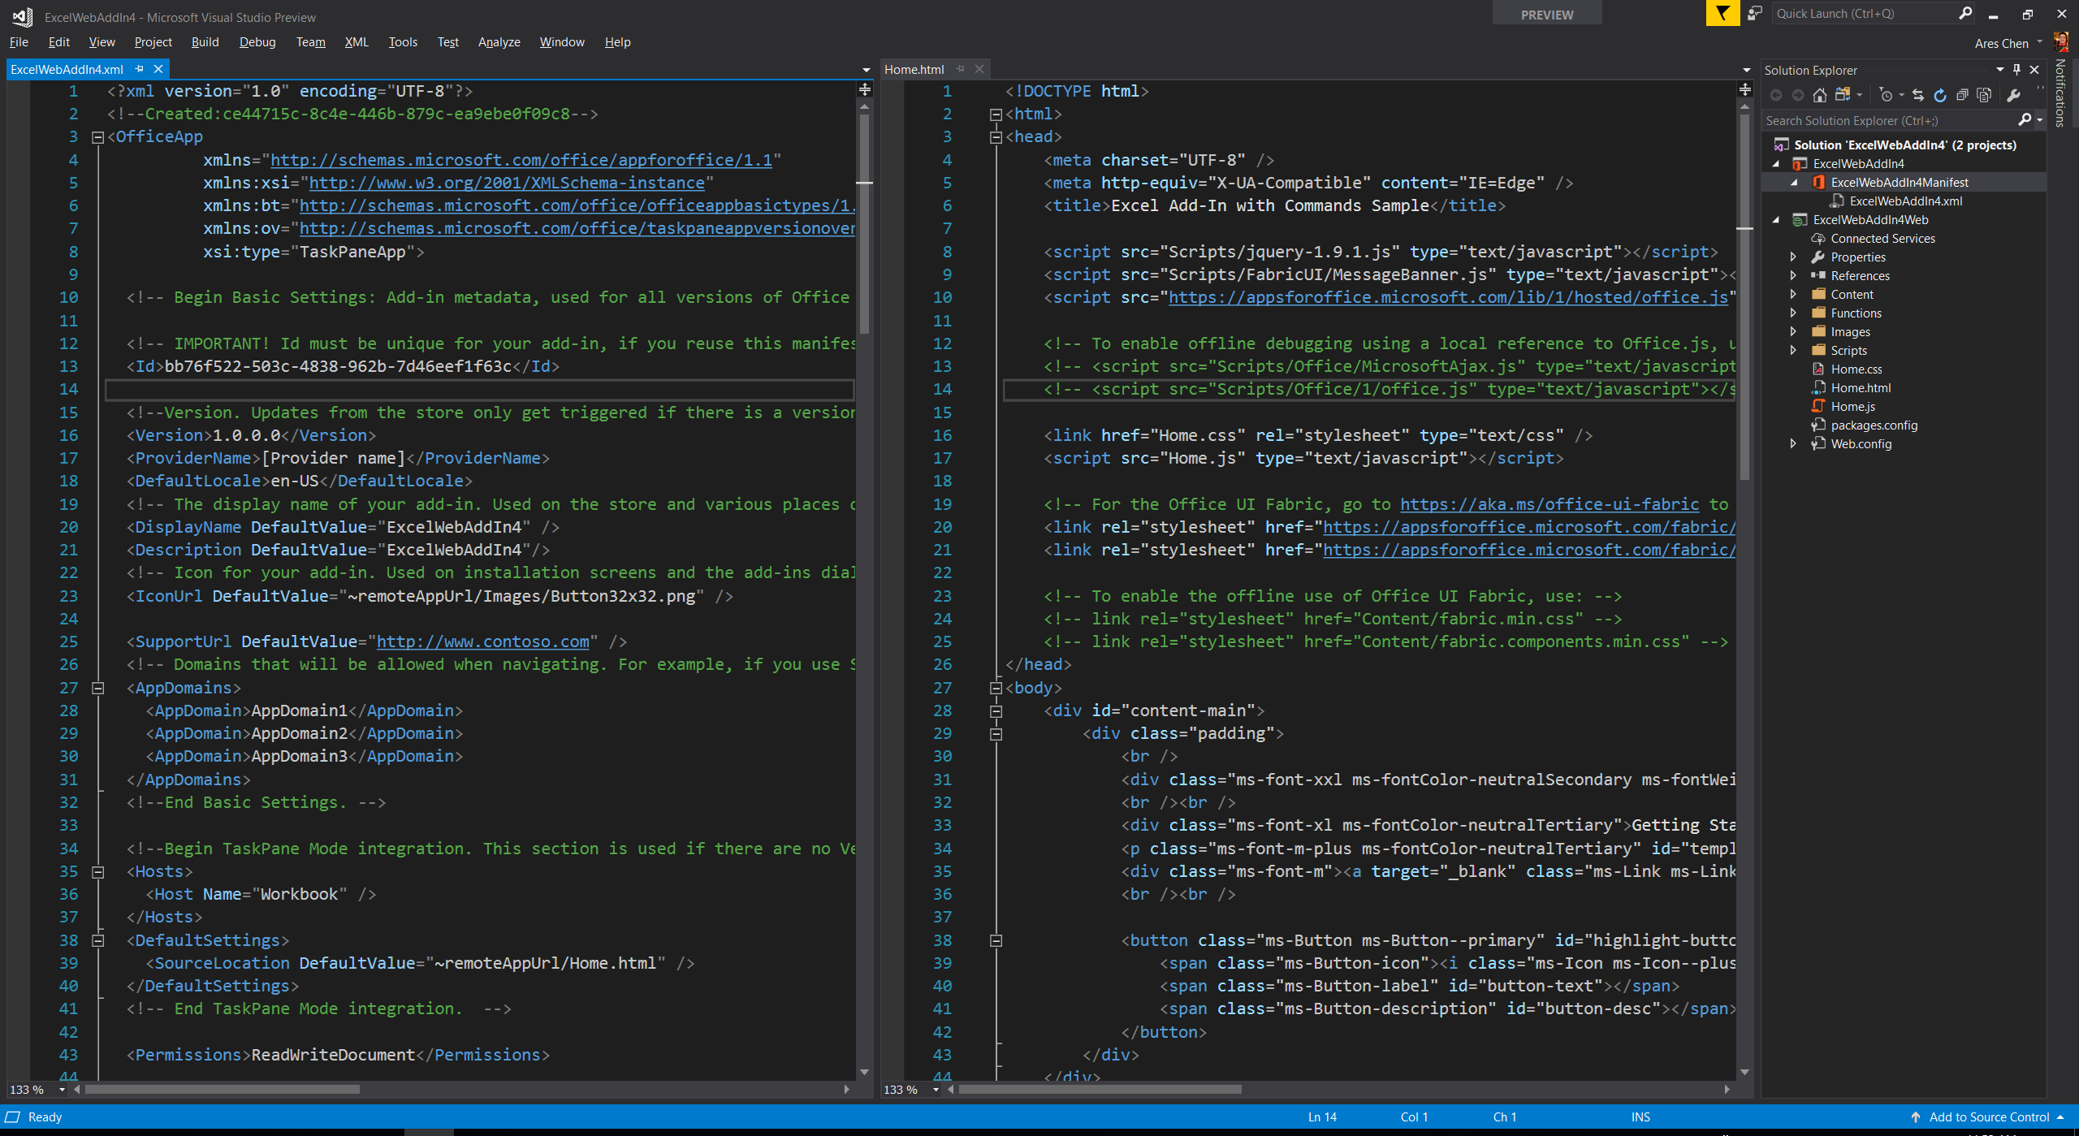
Task: Switch to the Home.html editor tab
Action: click(914, 69)
